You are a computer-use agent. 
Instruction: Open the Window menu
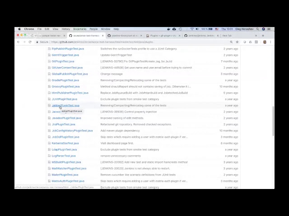coord(106,29)
